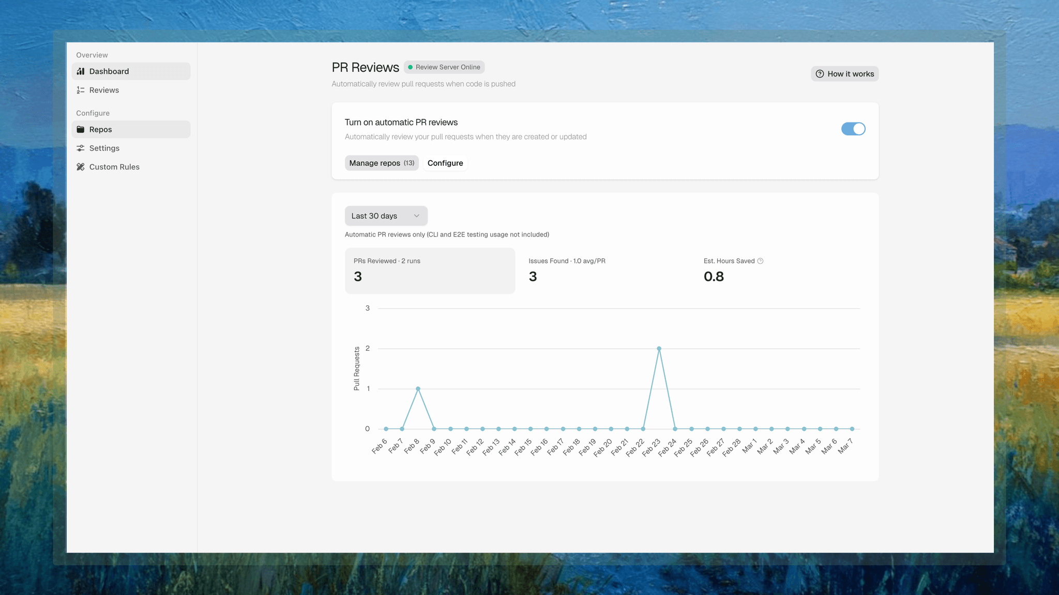
Task: Click the Settings sliders icon
Action: [81, 148]
